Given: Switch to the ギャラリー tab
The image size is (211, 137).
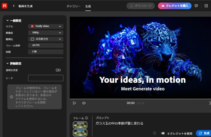Looking at the screenshot, I should click(73, 6).
